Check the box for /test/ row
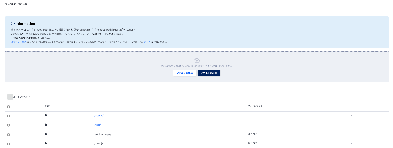 pos(9,125)
